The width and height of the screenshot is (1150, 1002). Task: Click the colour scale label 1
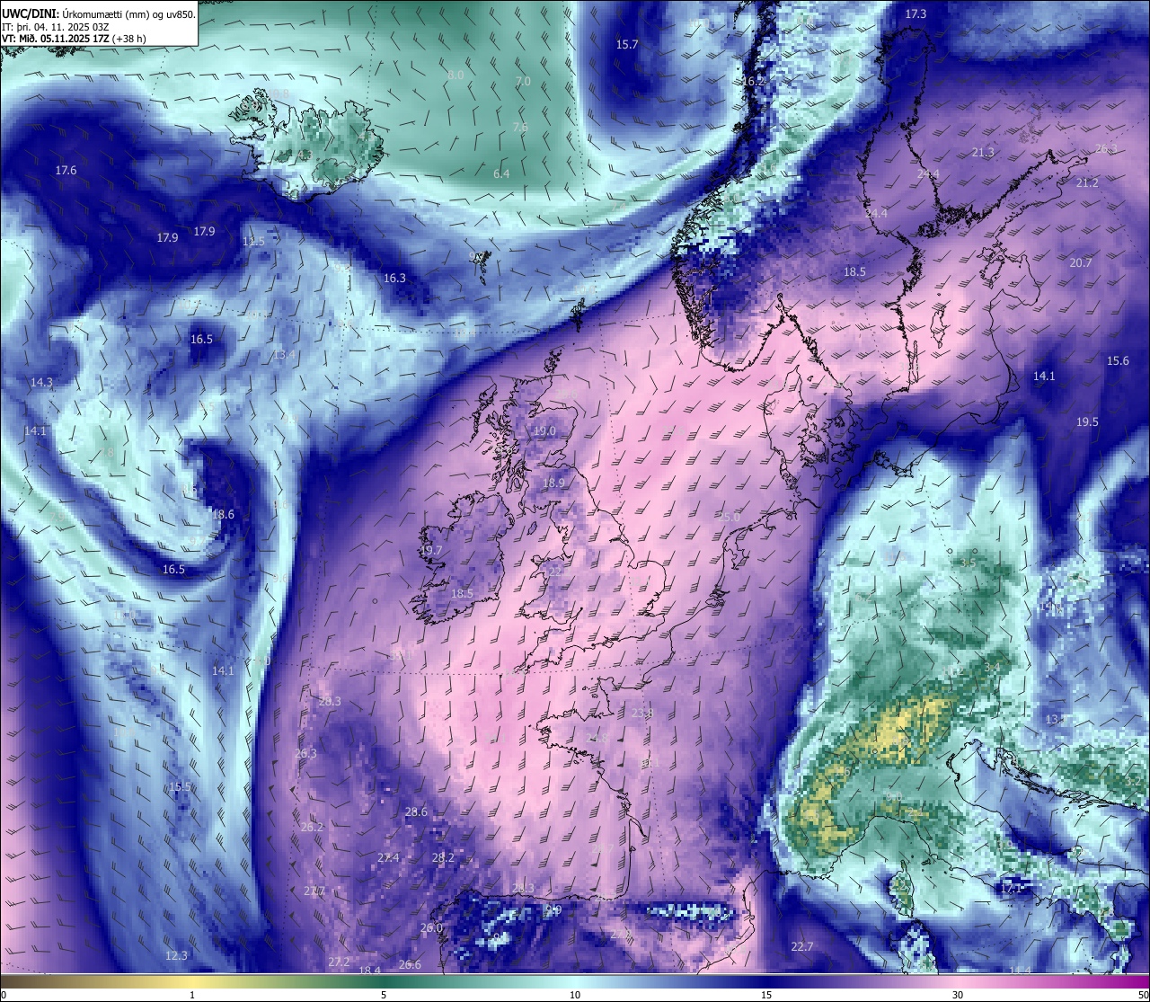192,995
